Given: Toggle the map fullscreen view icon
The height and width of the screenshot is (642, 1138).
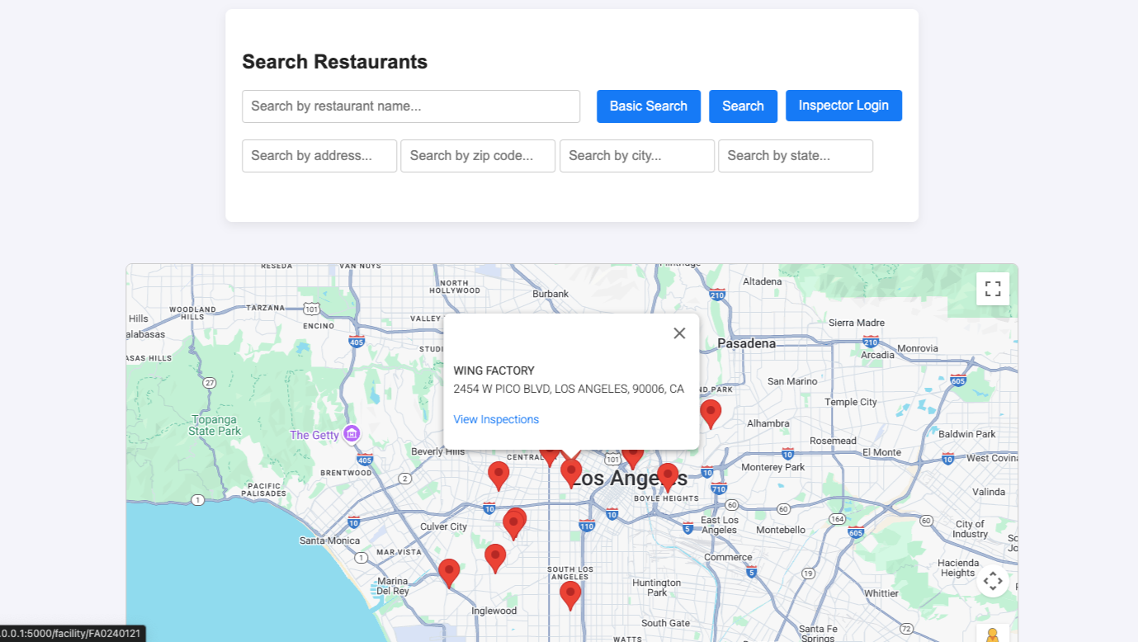Looking at the screenshot, I should point(993,289).
